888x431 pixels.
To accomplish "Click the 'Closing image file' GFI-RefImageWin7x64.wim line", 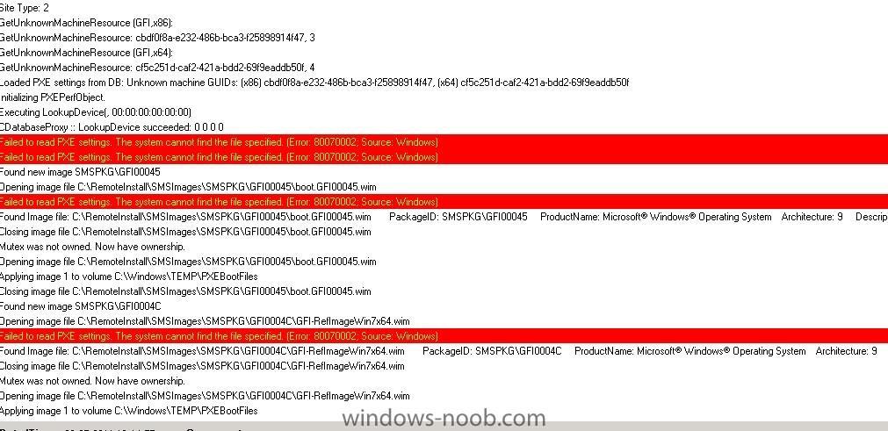I will coord(444,366).
